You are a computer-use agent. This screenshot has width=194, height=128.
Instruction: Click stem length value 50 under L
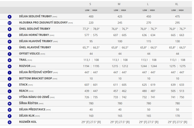149,110
